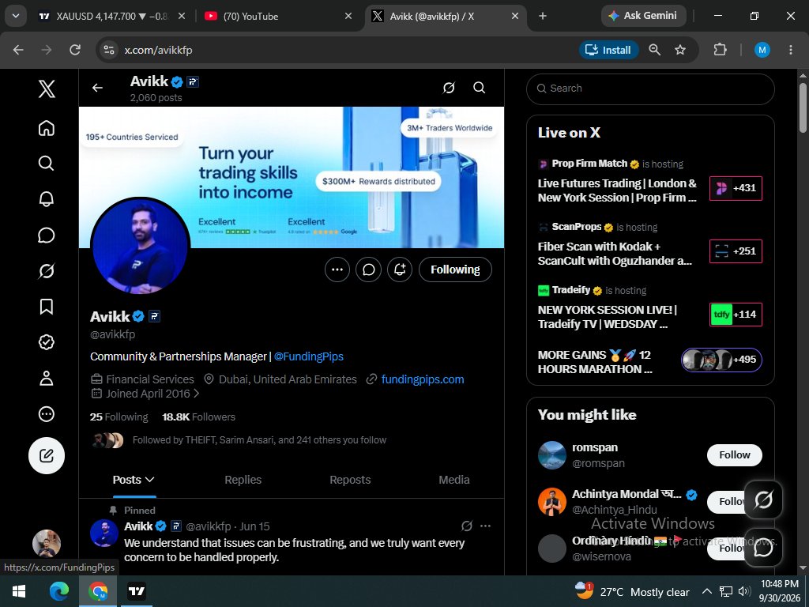
Task: Go back in browser history
Action: (x=19, y=50)
